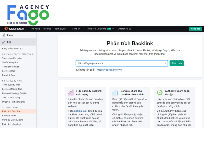Viewport: 204px width, 153px height.
Task: Open Backlink Gap
Action: [x=8, y=75]
